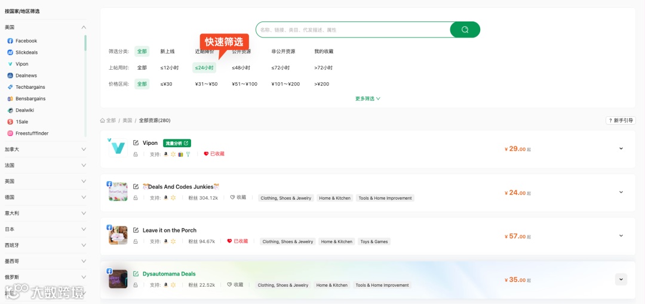Unfavorite Vipon via red heart 已收藏

(214, 154)
